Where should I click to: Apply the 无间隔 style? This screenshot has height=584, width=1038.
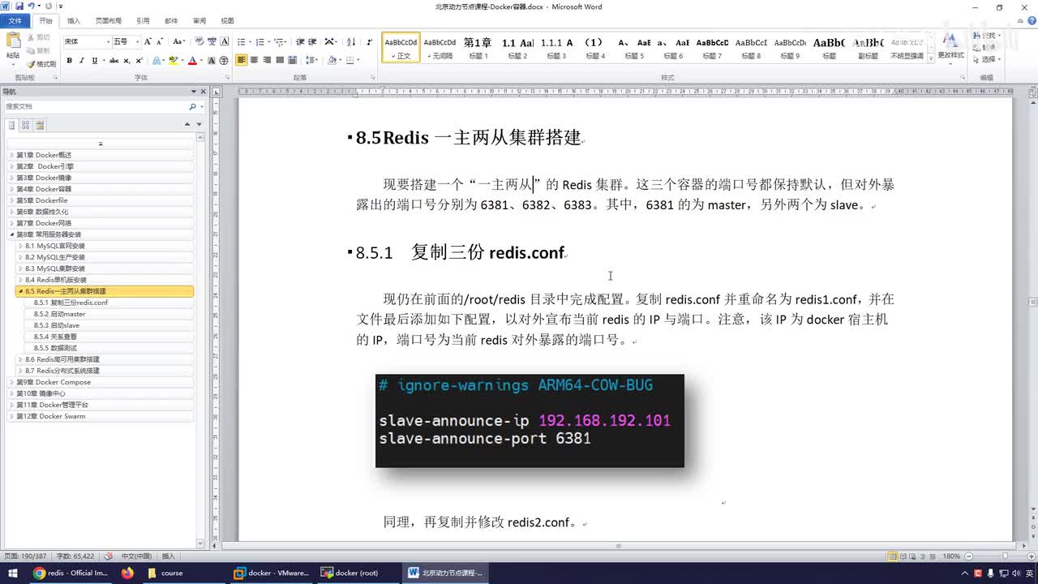pyautogui.click(x=439, y=47)
